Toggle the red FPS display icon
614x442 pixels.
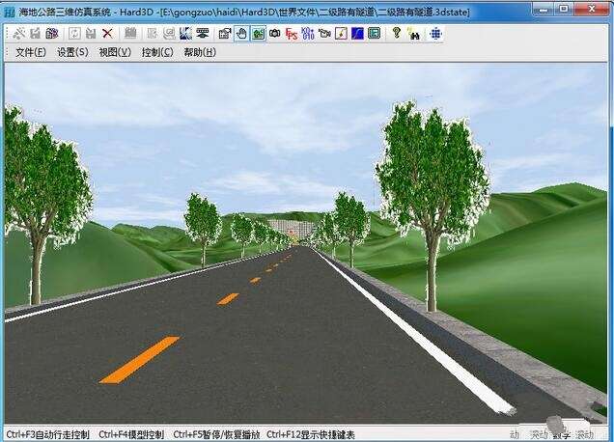click(x=292, y=34)
